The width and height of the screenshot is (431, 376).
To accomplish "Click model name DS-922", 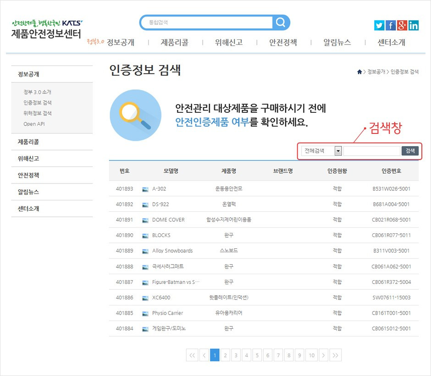I will click(x=160, y=204).
